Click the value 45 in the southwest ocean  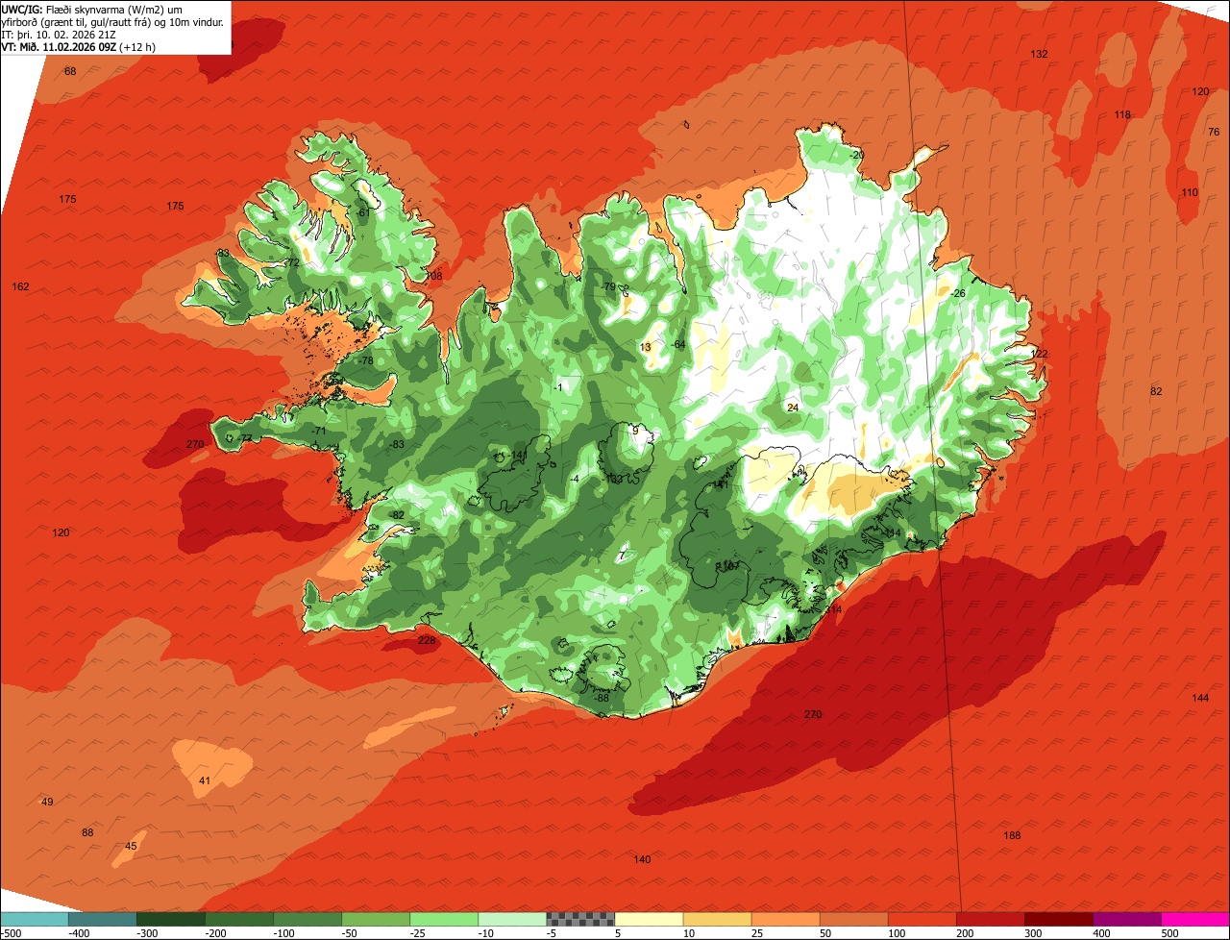(132, 846)
